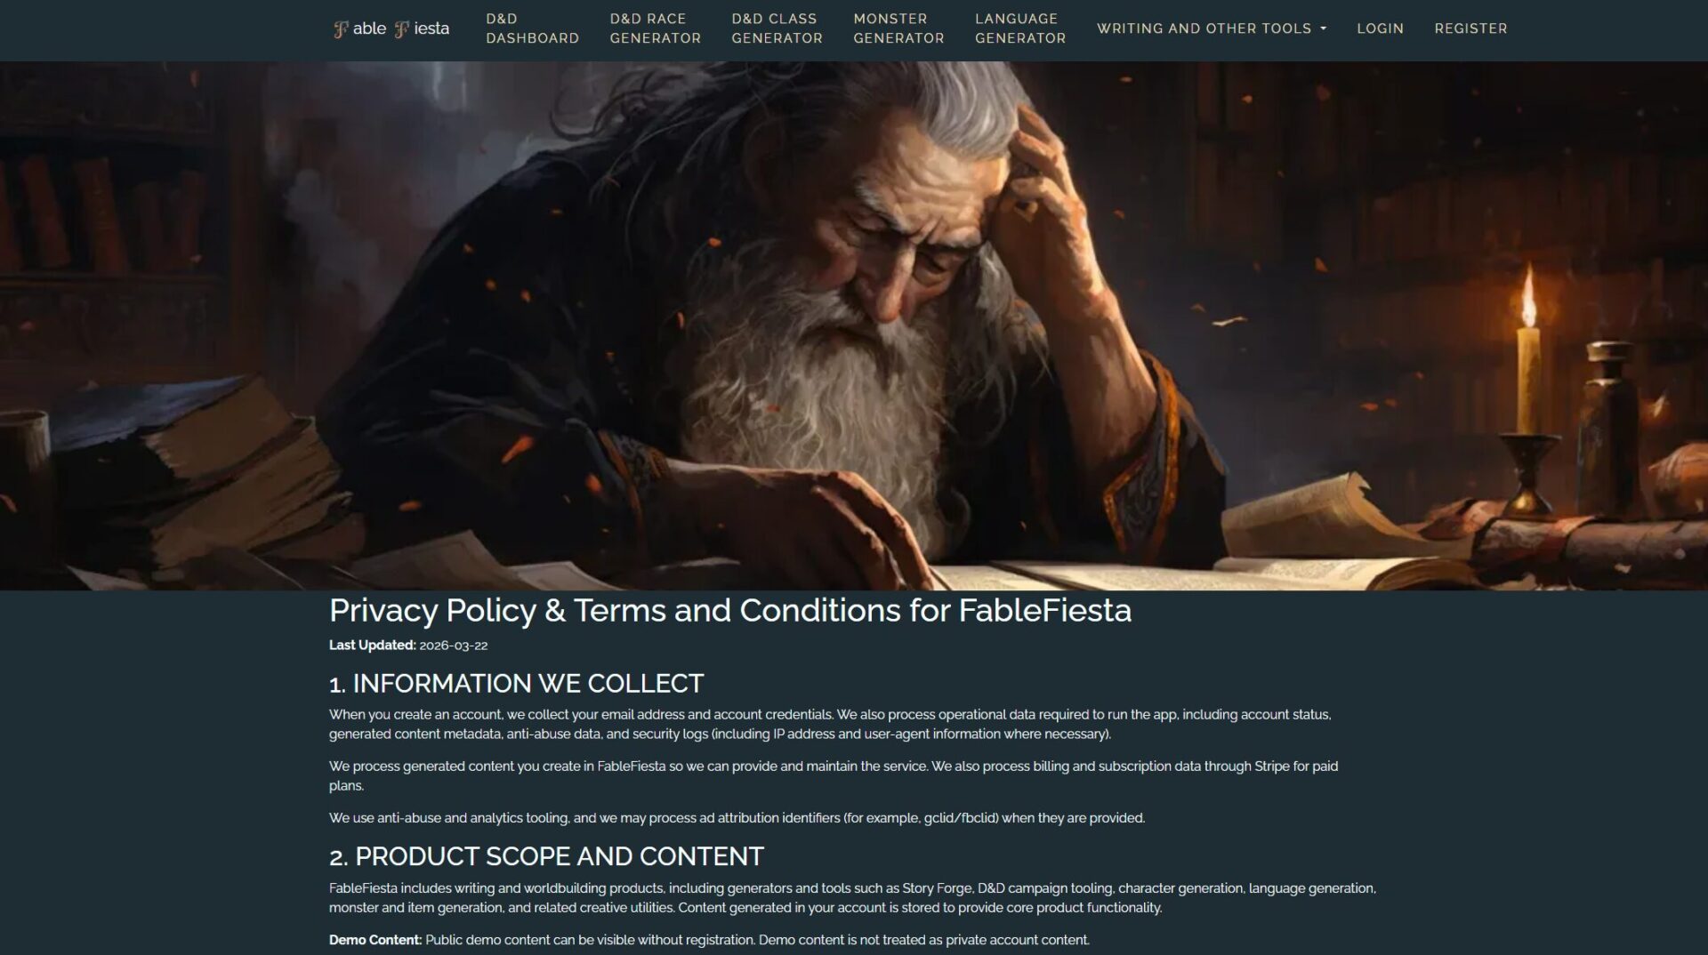The height and width of the screenshot is (955, 1708).
Task: Click the Product Scope and Content heading
Action: pyautogui.click(x=546, y=856)
